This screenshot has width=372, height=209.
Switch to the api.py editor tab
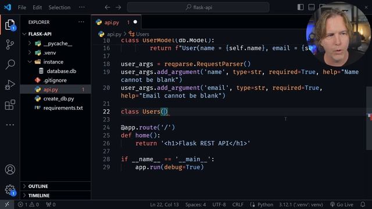point(116,22)
